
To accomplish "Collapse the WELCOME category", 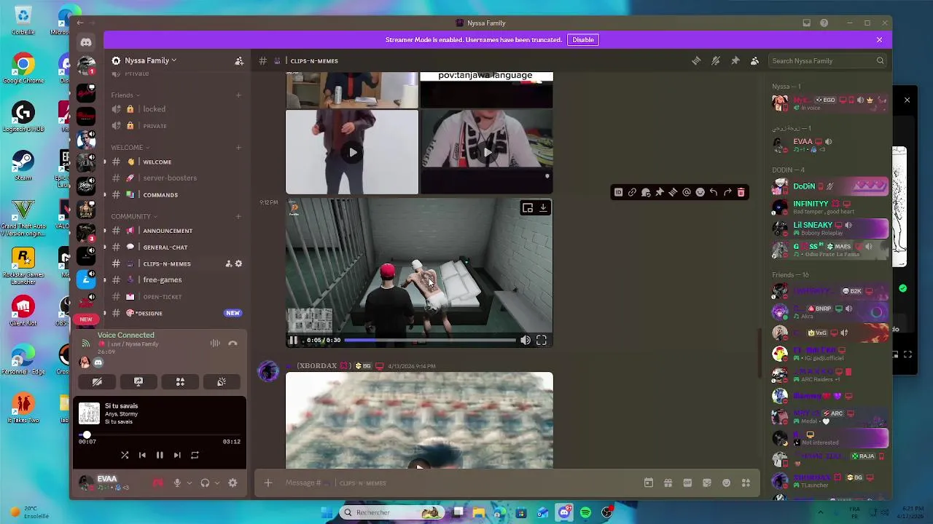I will 130,147.
